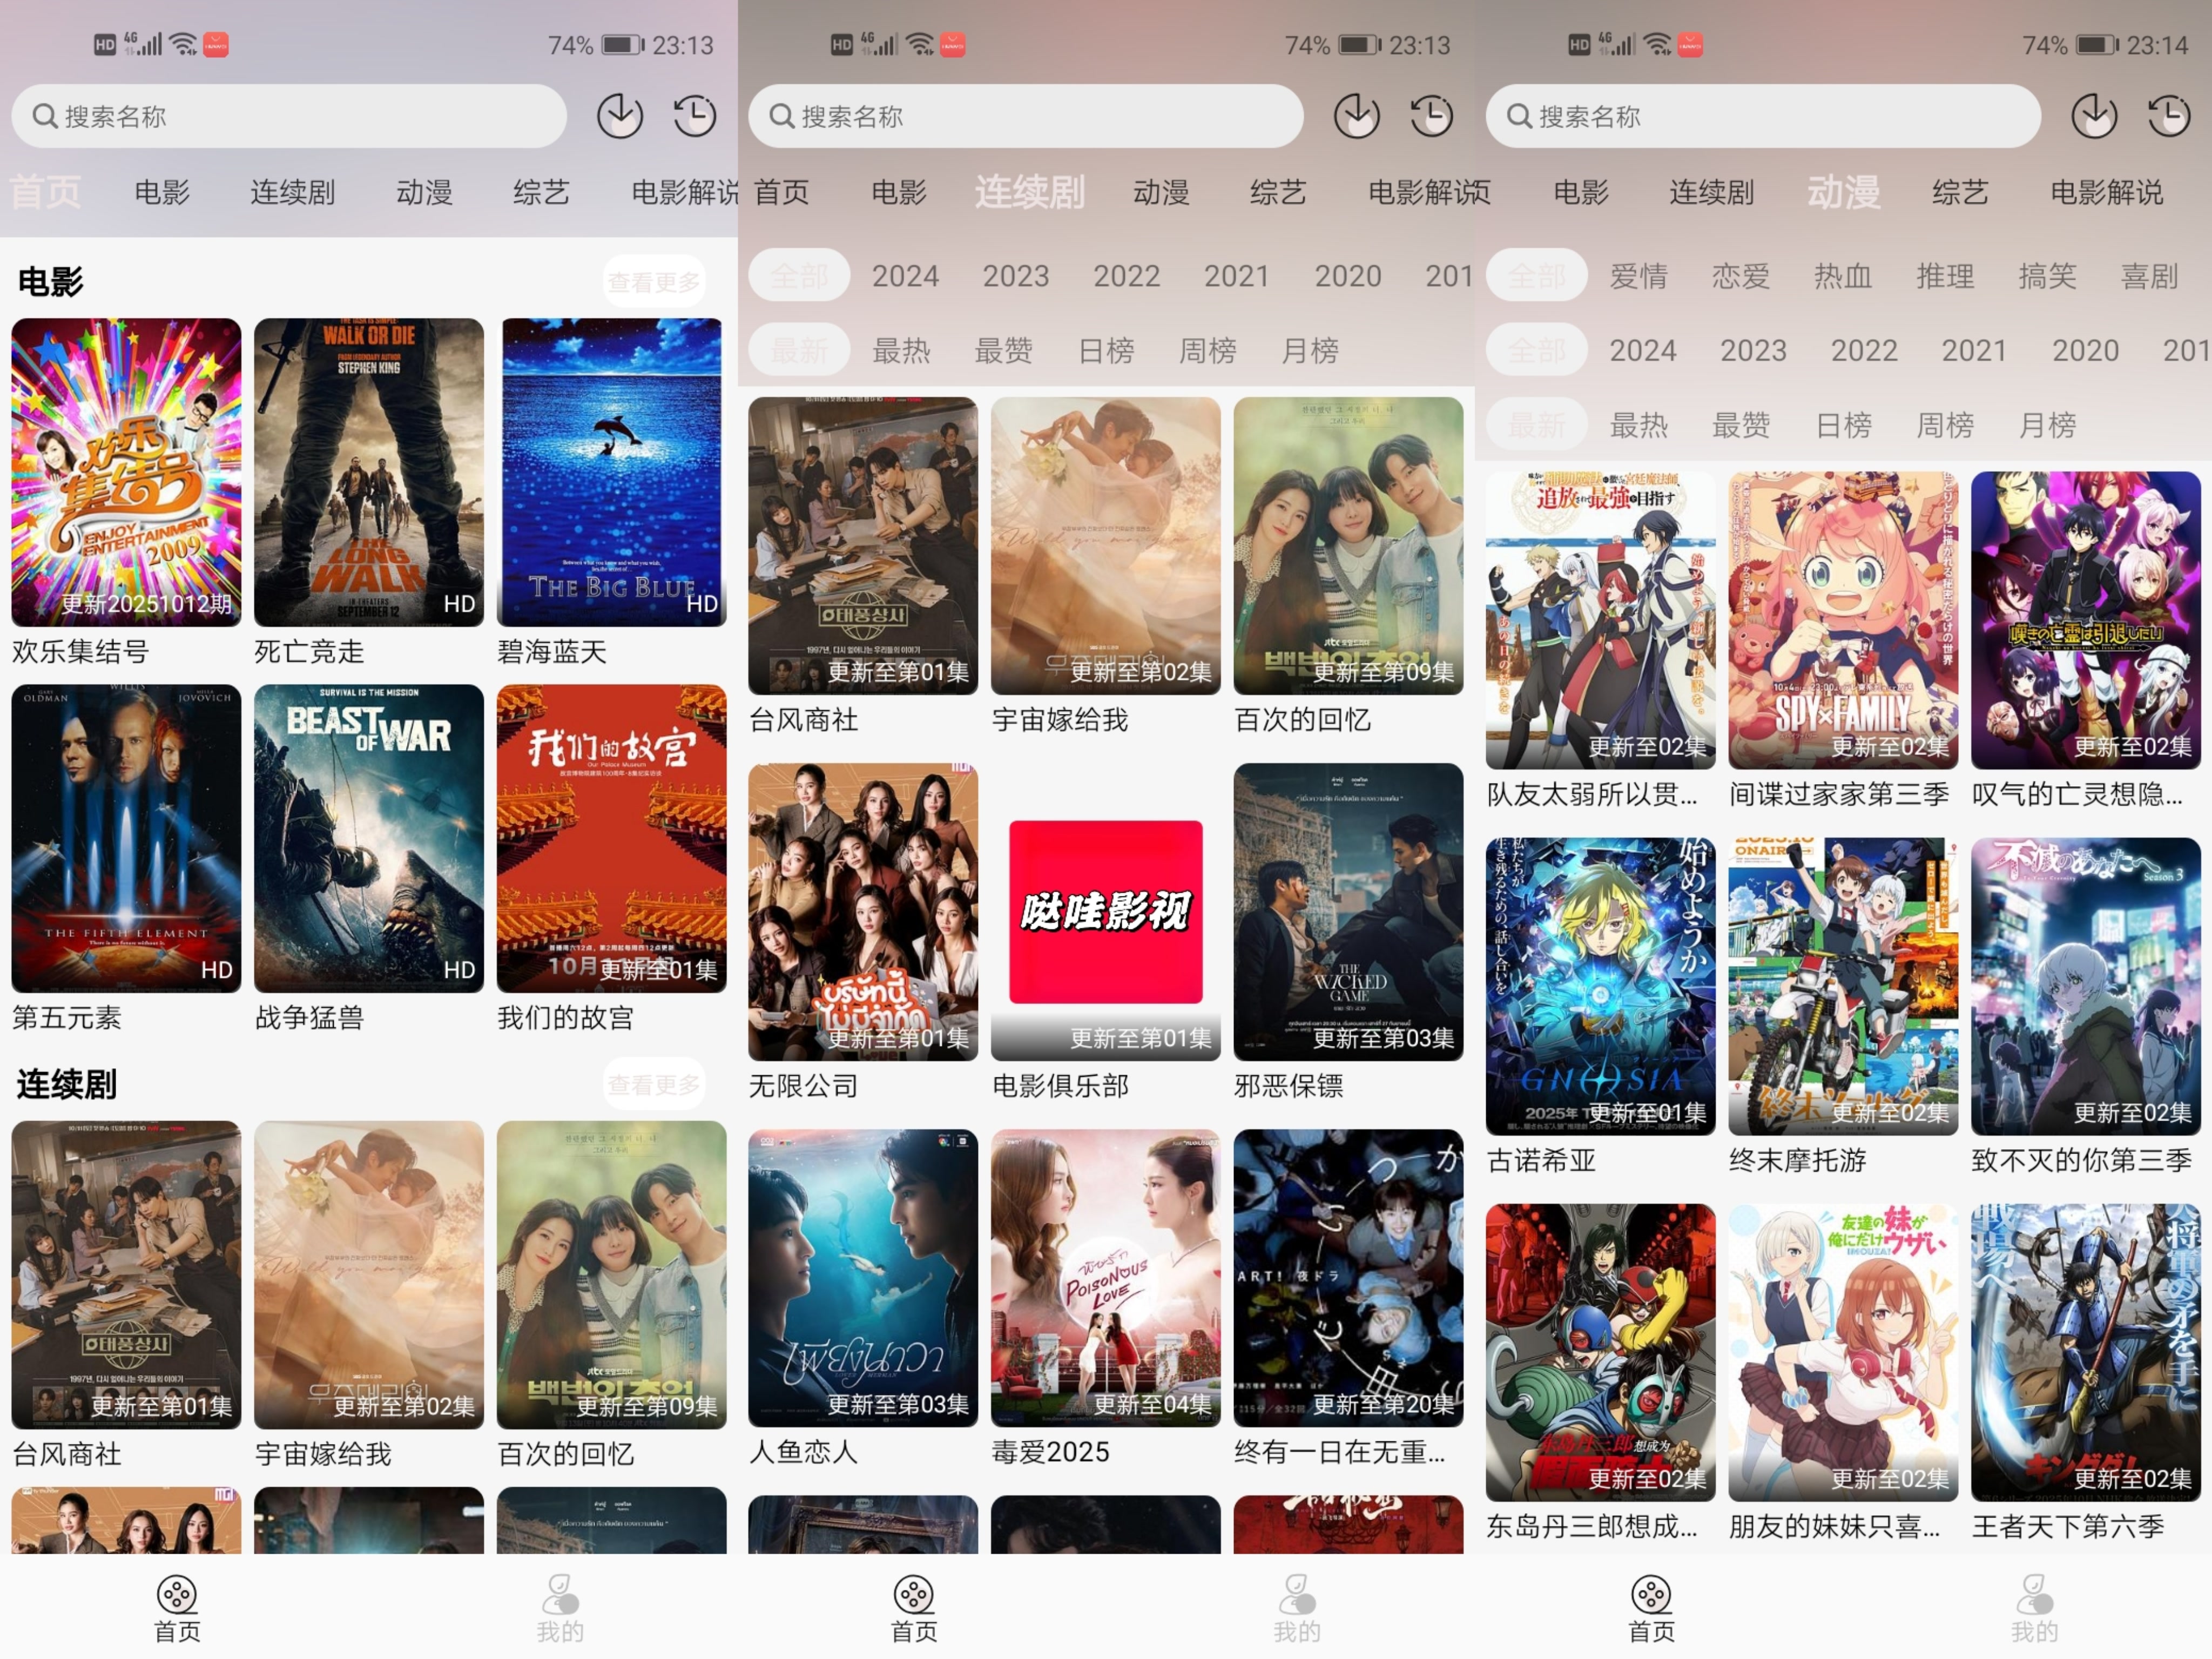Open 电影 tab on the homepage screen
The width and height of the screenshot is (2212, 1659).
[x=161, y=192]
